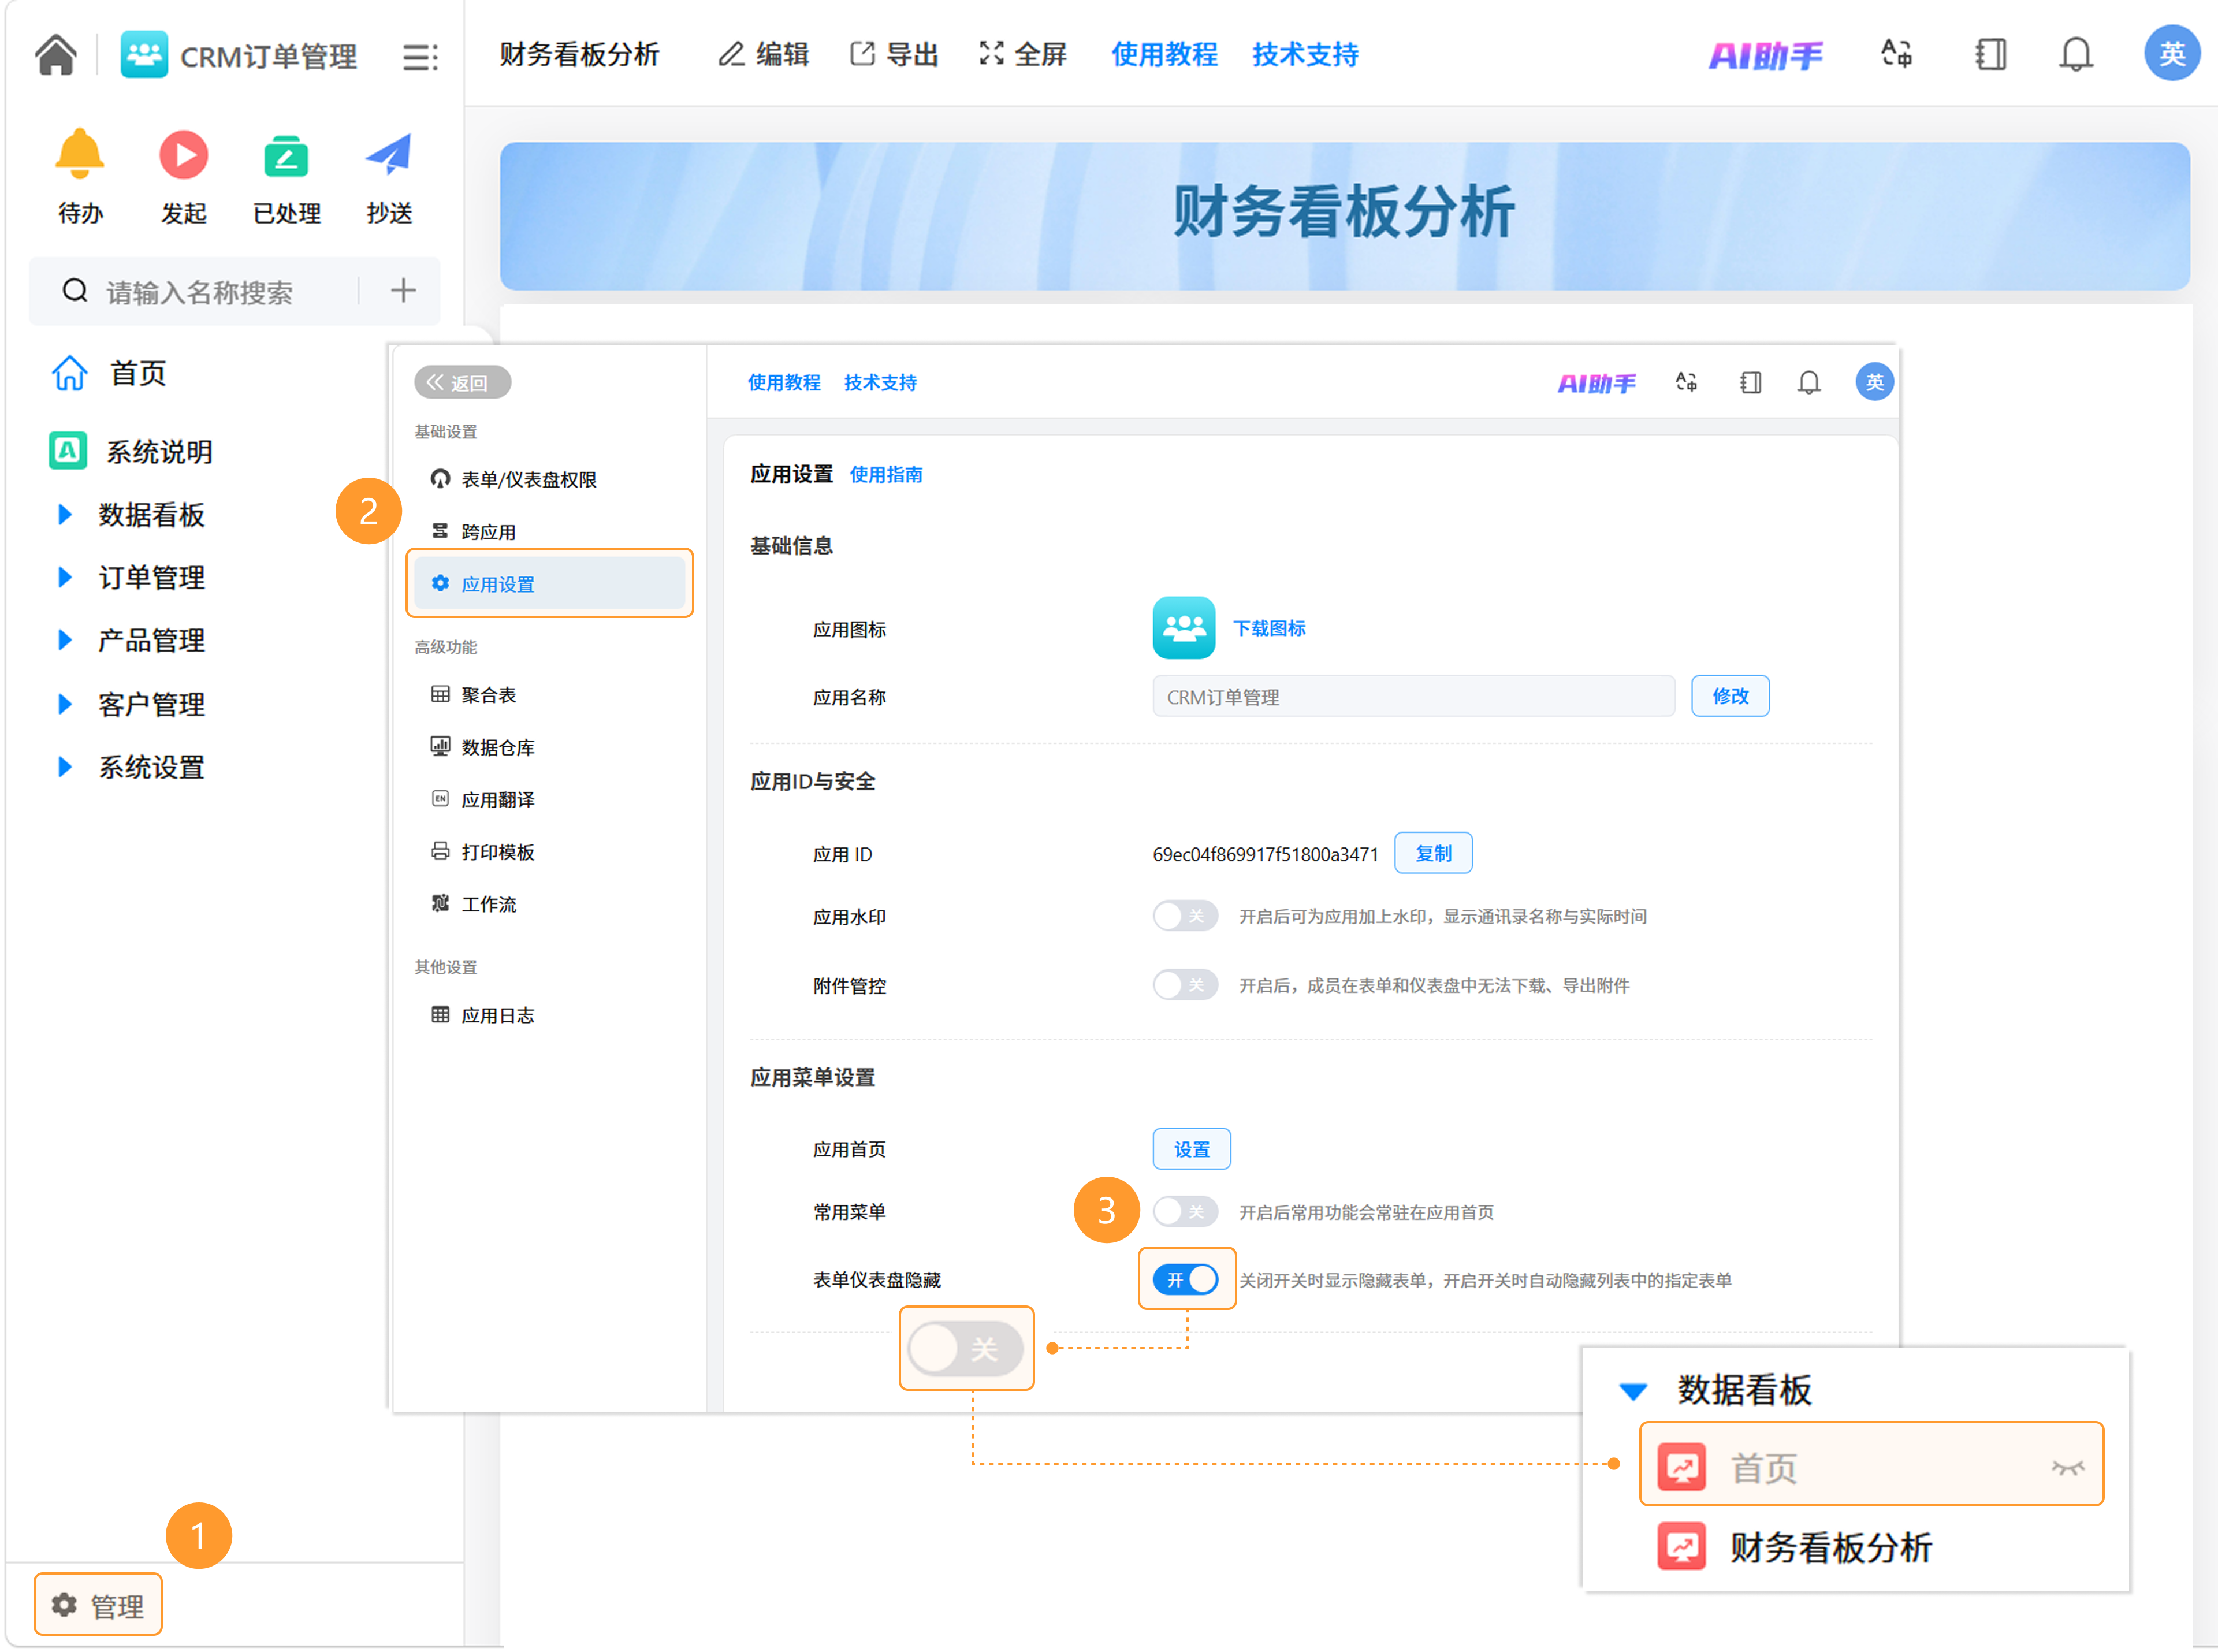Viewport: 2218px width, 1652px height.
Task: Click 下载图标 link
Action: click(x=1269, y=628)
